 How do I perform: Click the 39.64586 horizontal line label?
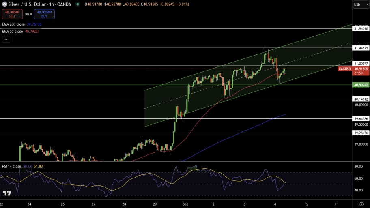pyautogui.click(x=361, y=119)
